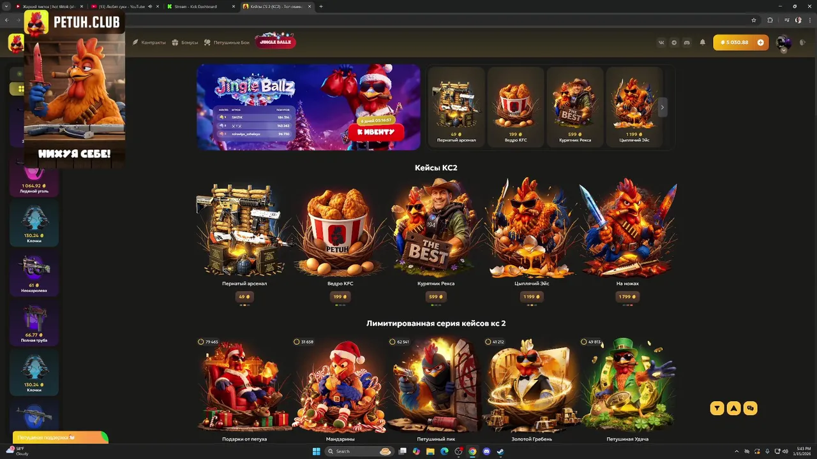Open the Пернатый арсенал case in Кейсы КС2
The width and height of the screenshot is (817, 459).
click(x=244, y=231)
